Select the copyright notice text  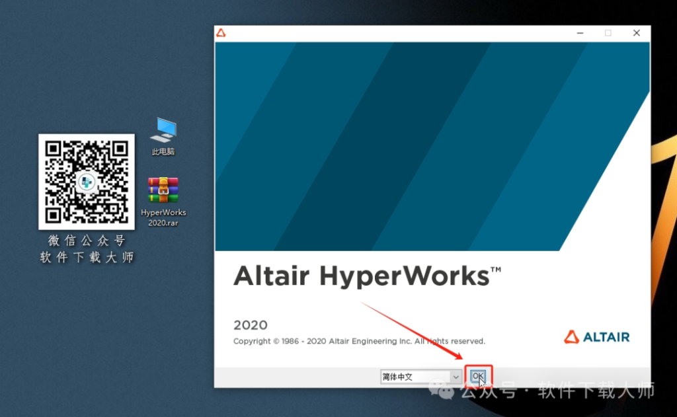point(359,341)
